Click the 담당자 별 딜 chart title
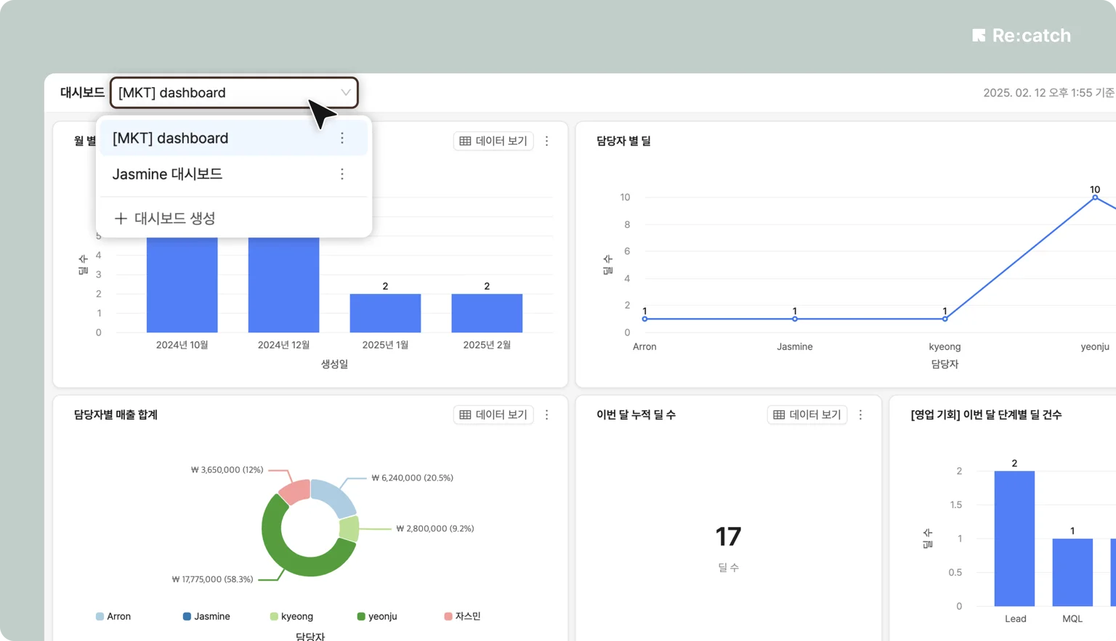The width and height of the screenshot is (1116, 641). tap(623, 141)
